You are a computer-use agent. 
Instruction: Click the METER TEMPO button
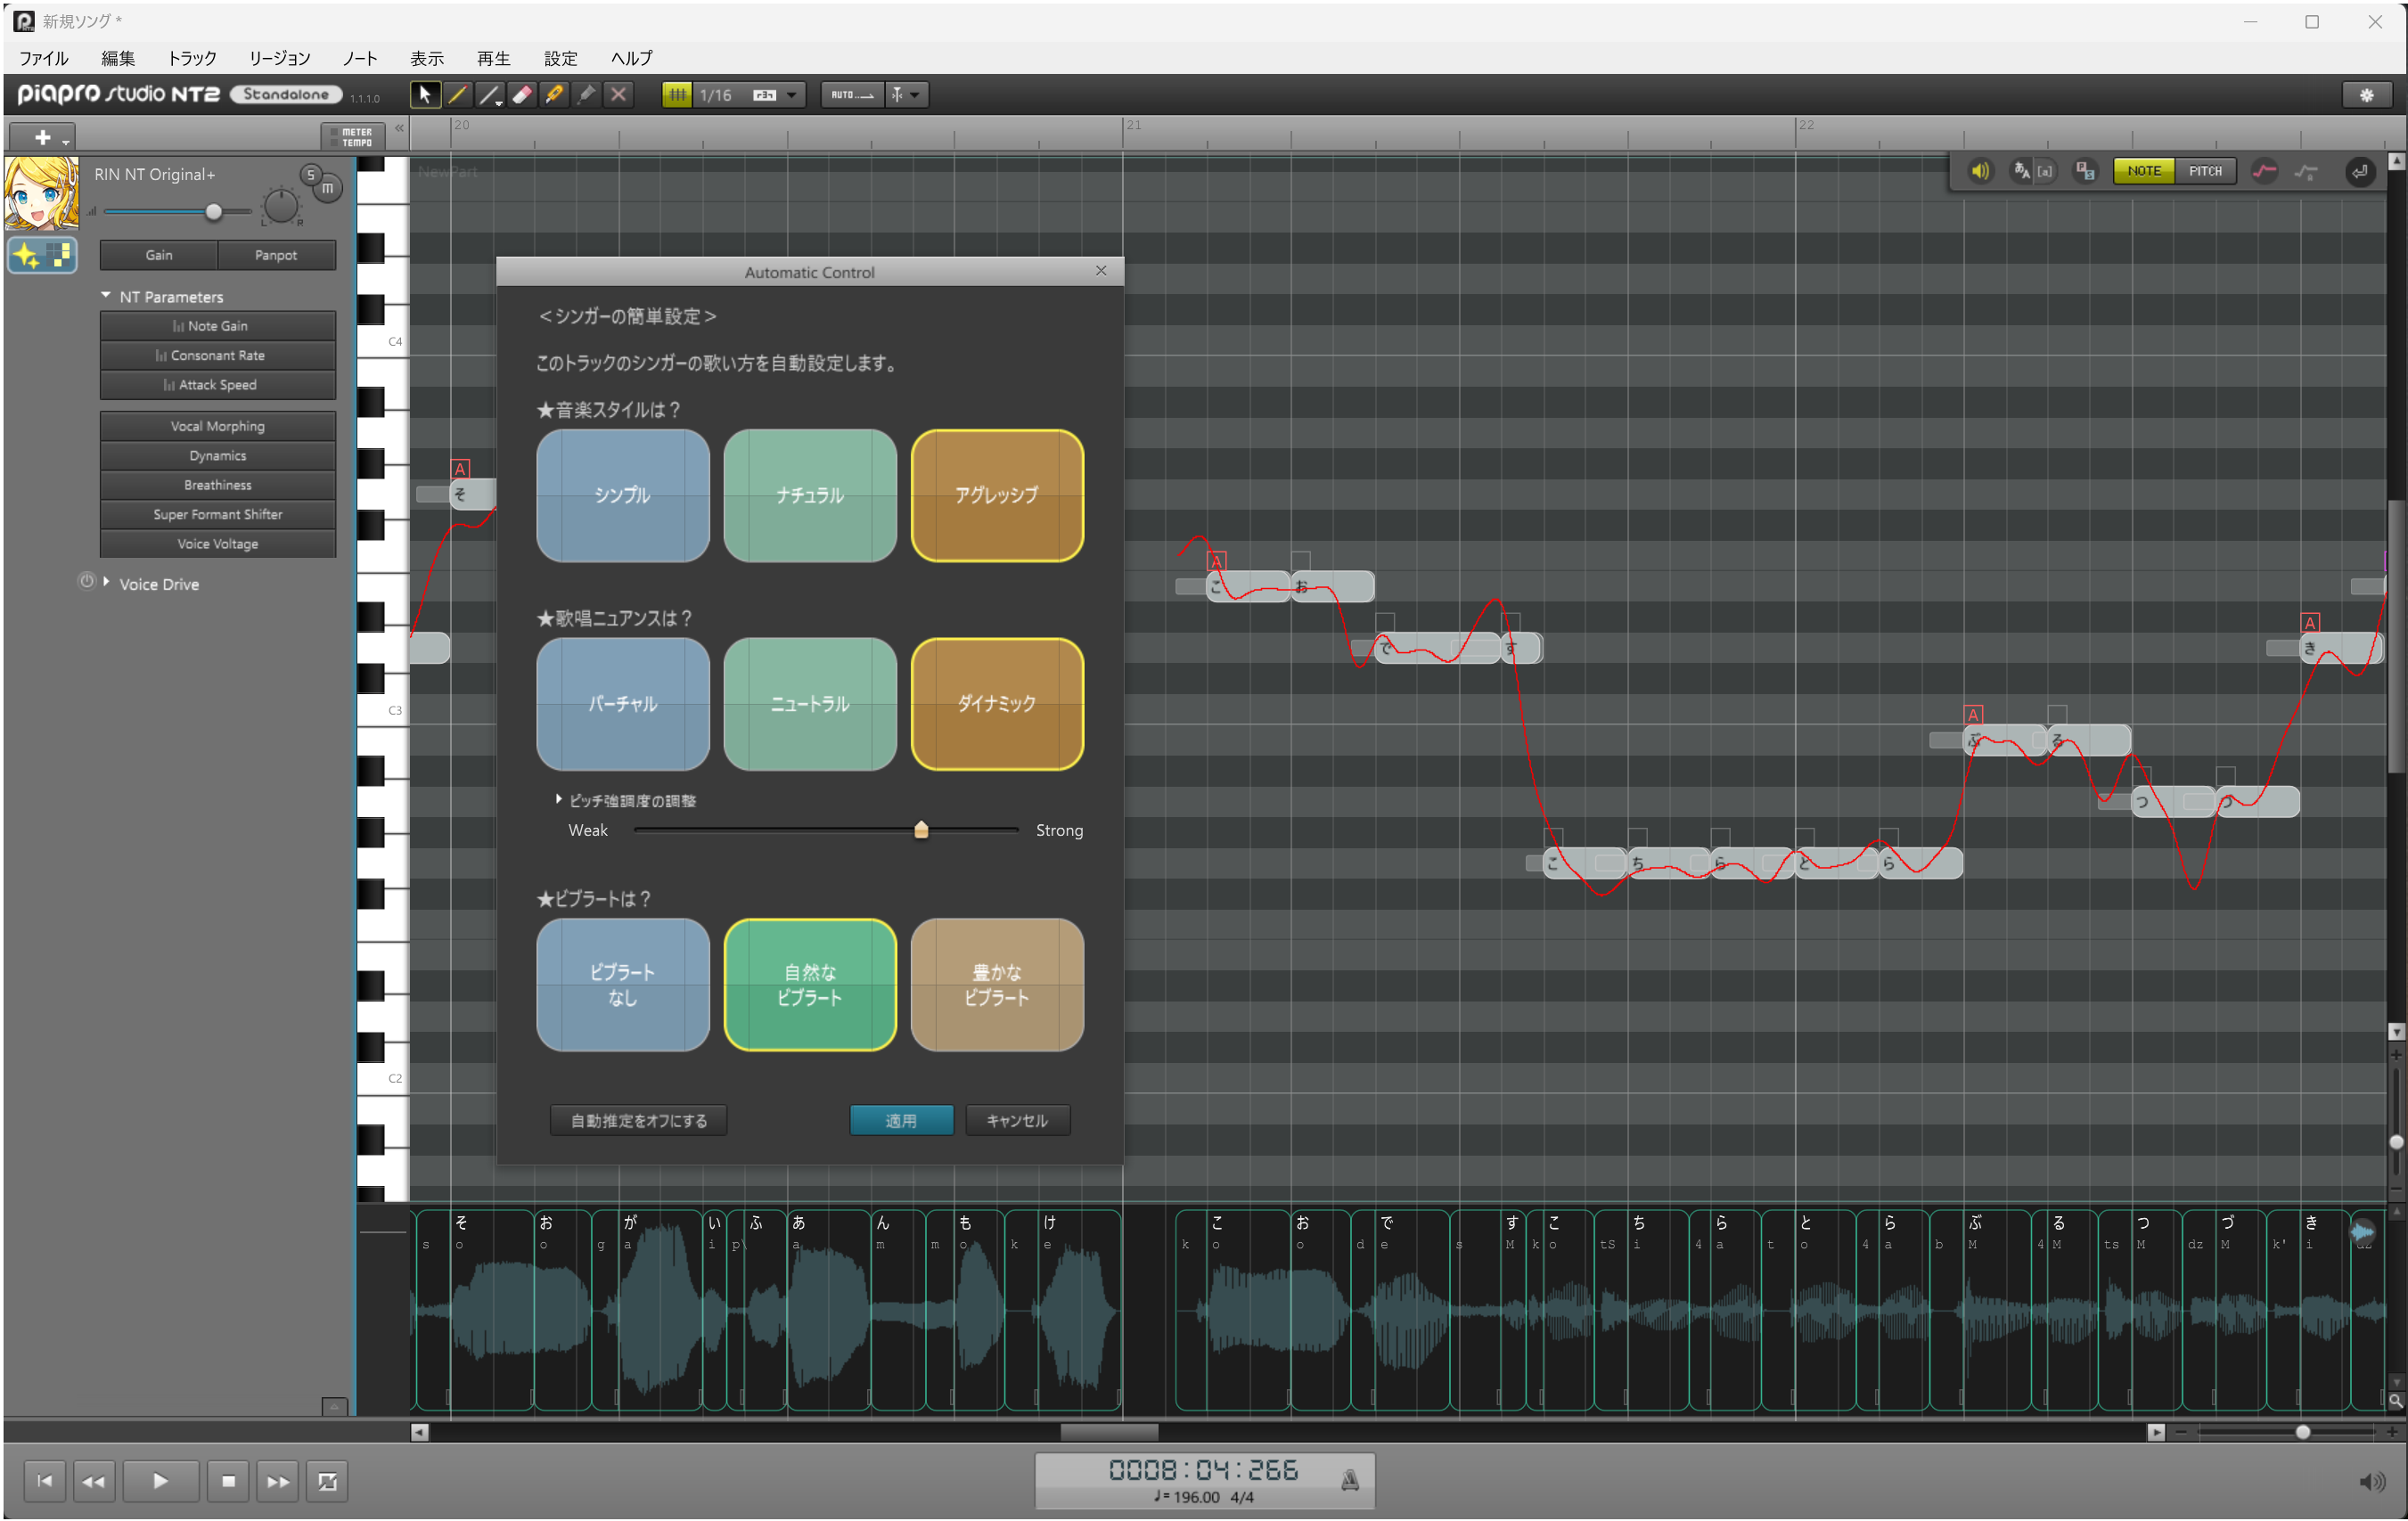(352, 136)
